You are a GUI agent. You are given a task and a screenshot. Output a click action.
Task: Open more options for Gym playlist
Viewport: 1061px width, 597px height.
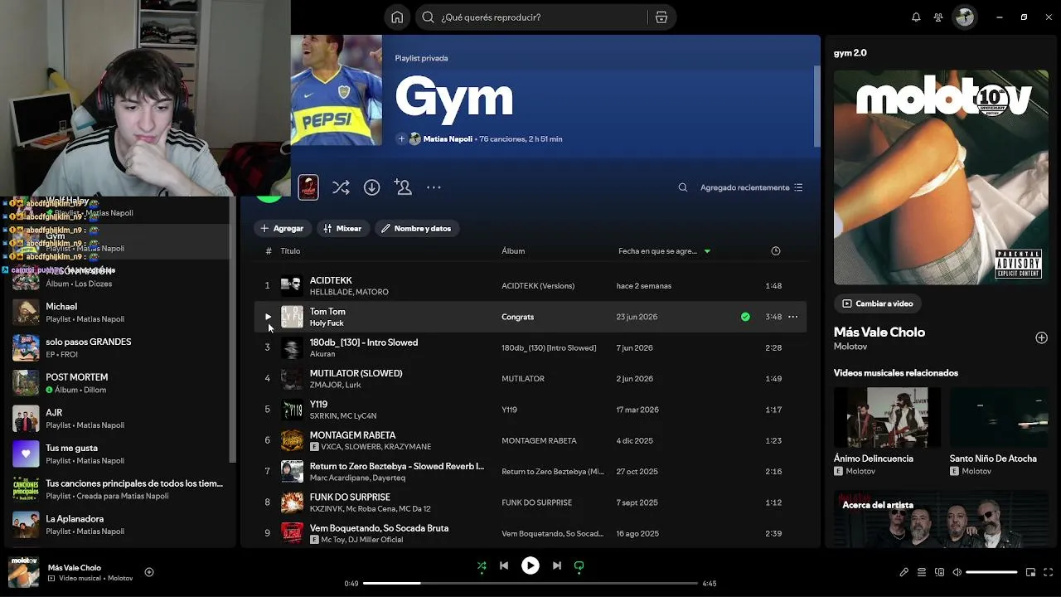[x=434, y=188]
